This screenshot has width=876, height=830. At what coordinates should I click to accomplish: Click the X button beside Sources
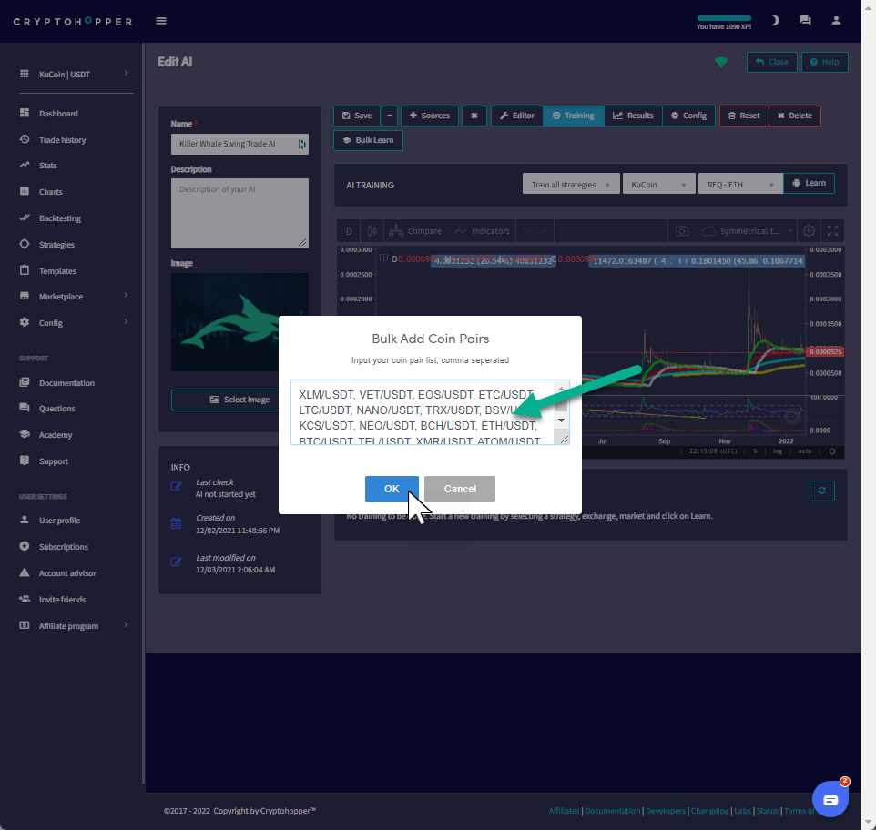point(474,116)
